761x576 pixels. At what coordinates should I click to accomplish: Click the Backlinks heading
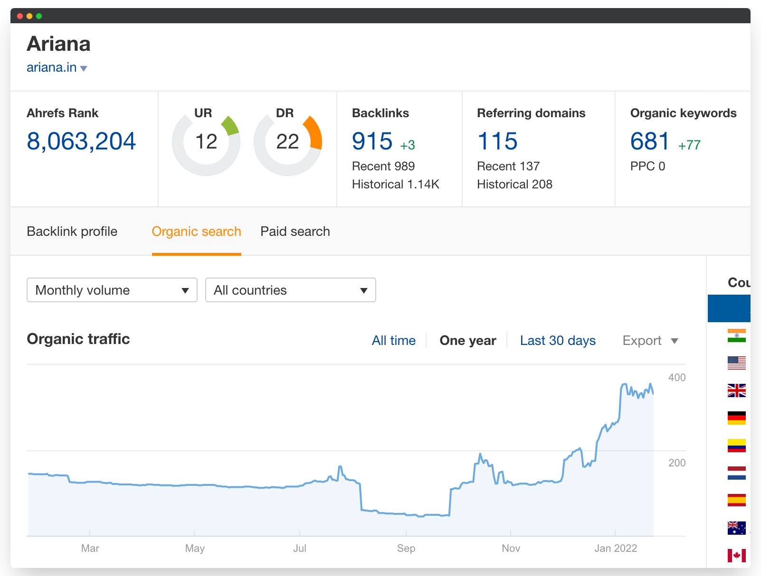[380, 113]
